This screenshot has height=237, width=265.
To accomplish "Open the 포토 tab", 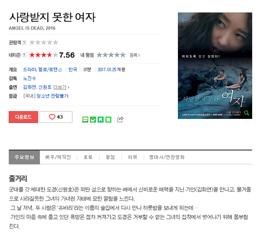I will pyautogui.click(x=88, y=157).
